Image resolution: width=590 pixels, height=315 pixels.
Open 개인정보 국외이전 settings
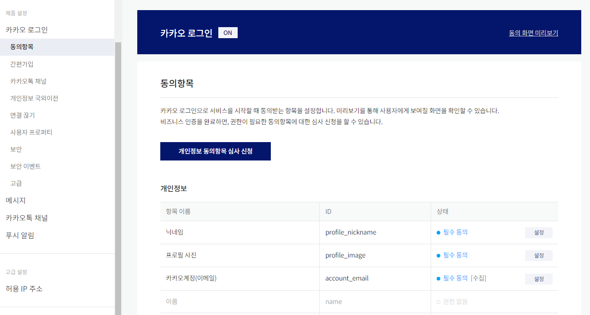pyautogui.click(x=34, y=98)
